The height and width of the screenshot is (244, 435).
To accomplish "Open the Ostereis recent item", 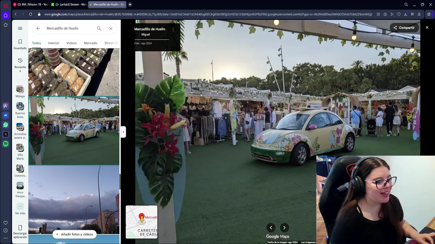I will (x=20, y=171).
